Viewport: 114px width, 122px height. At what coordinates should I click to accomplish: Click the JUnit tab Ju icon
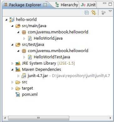click(83, 5)
